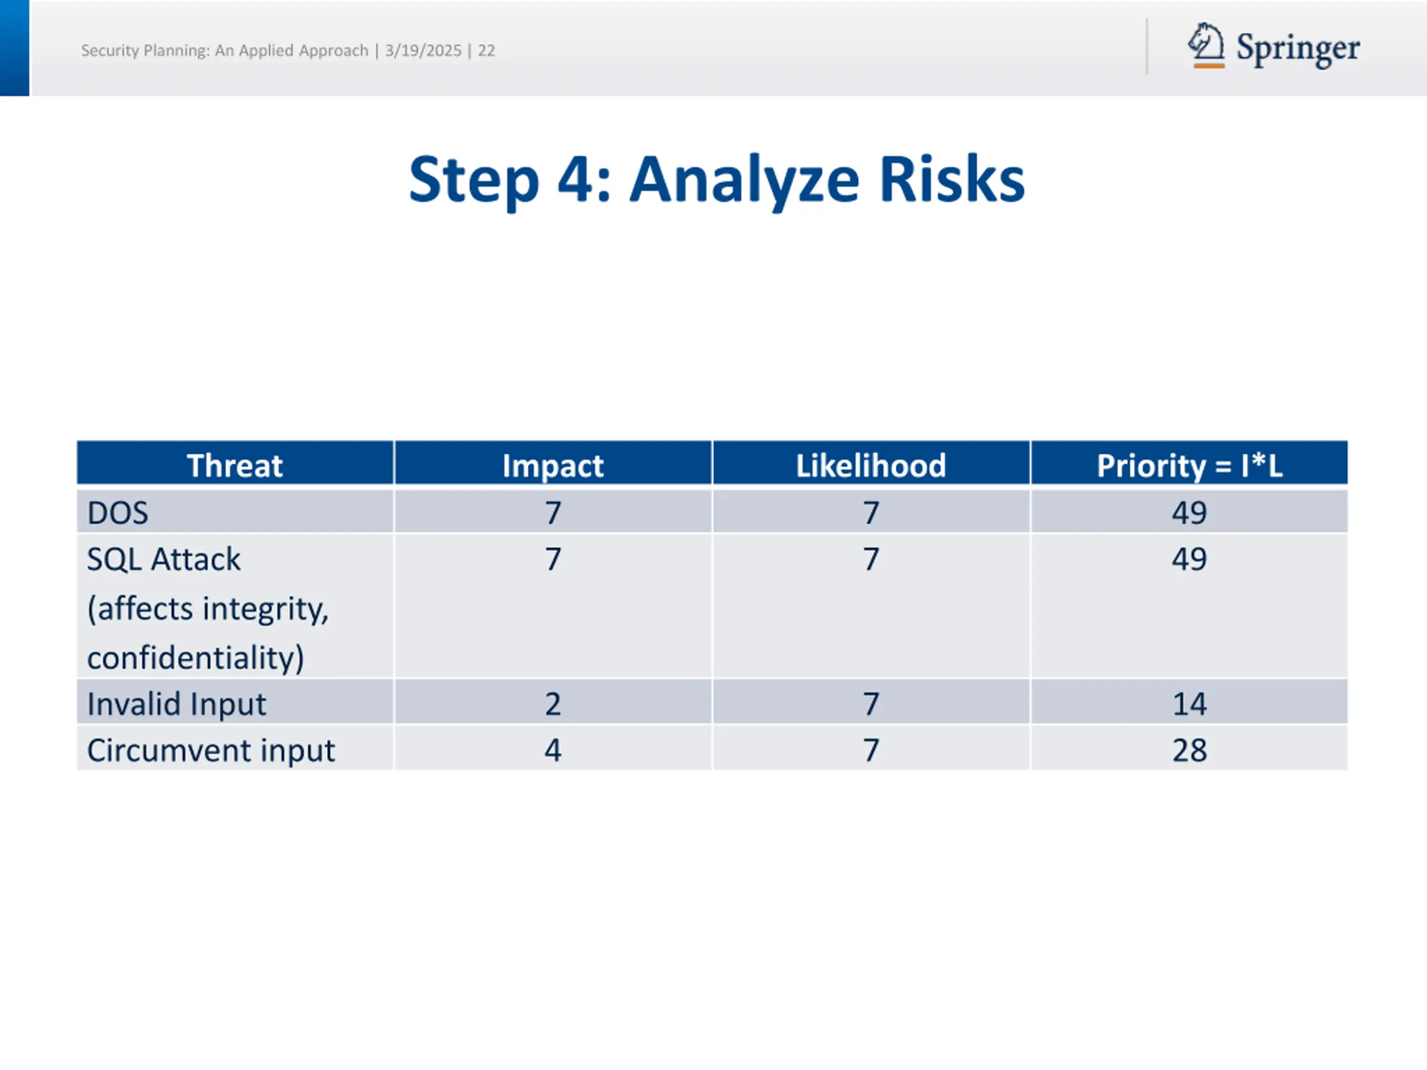Click the Likelihood value 7 in DOS row
The height and width of the screenshot is (1070, 1427).
pos(871,513)
